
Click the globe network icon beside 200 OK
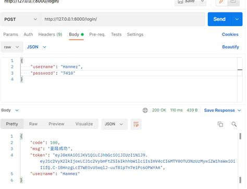click(x=145, y=110)
